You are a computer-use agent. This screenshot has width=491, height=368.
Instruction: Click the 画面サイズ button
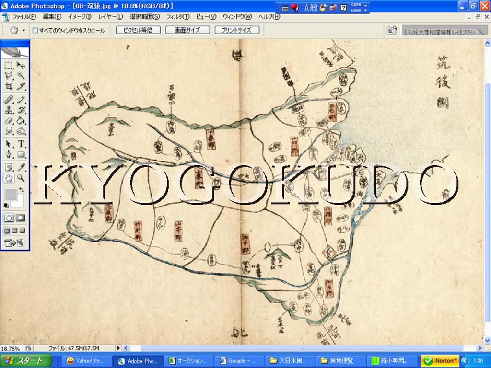tap(187, 30)
